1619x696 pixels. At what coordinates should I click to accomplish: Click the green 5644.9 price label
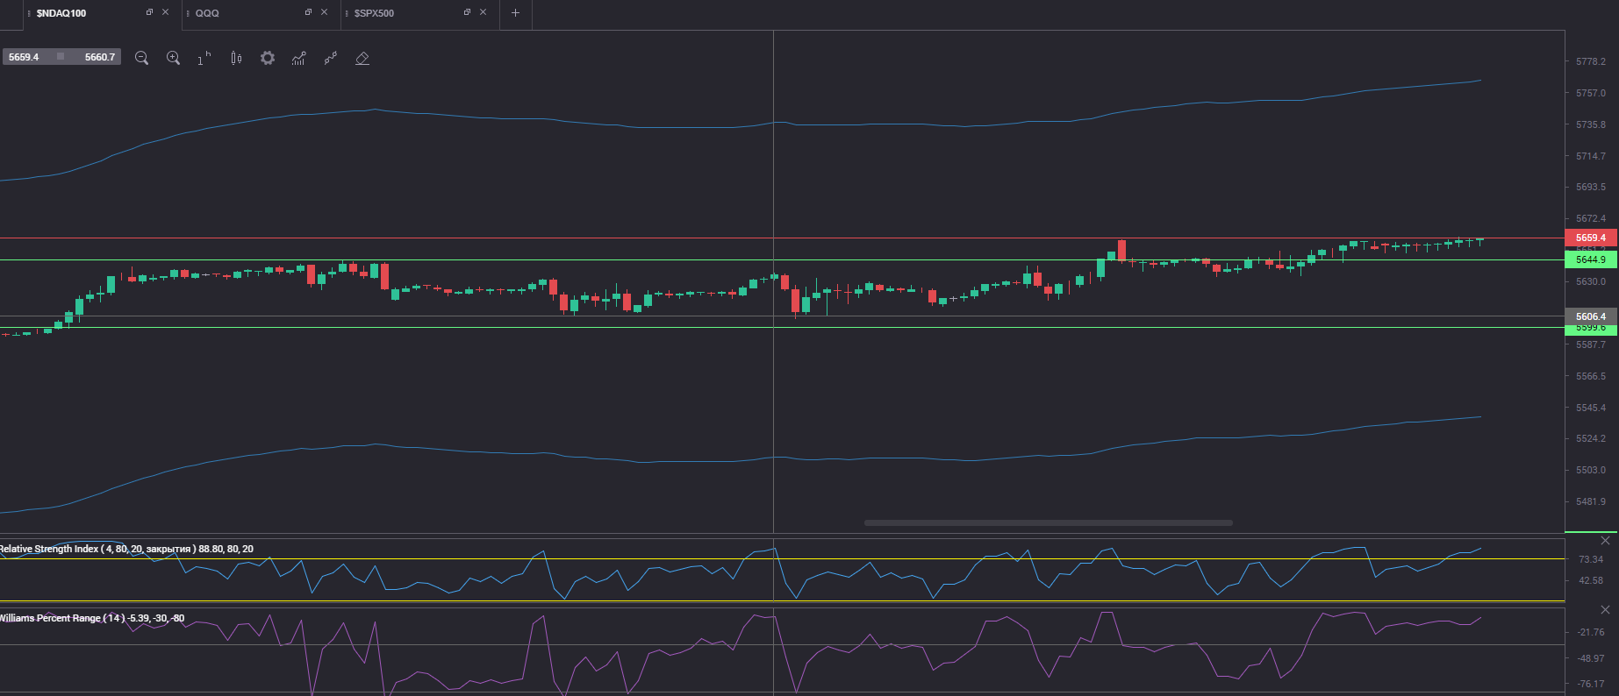1591,259
